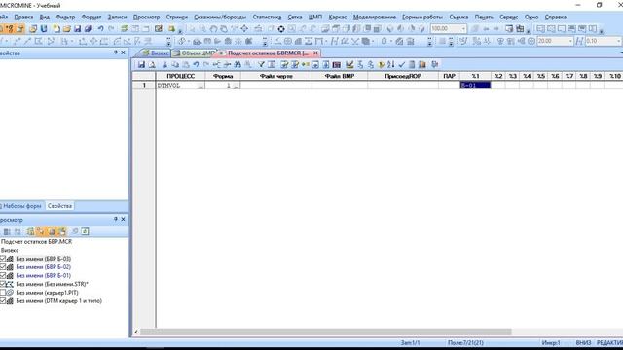Click the pan cross-arrows icon in the main toolbar
Viewport: 623px width, 350px height.
point(244,29)
